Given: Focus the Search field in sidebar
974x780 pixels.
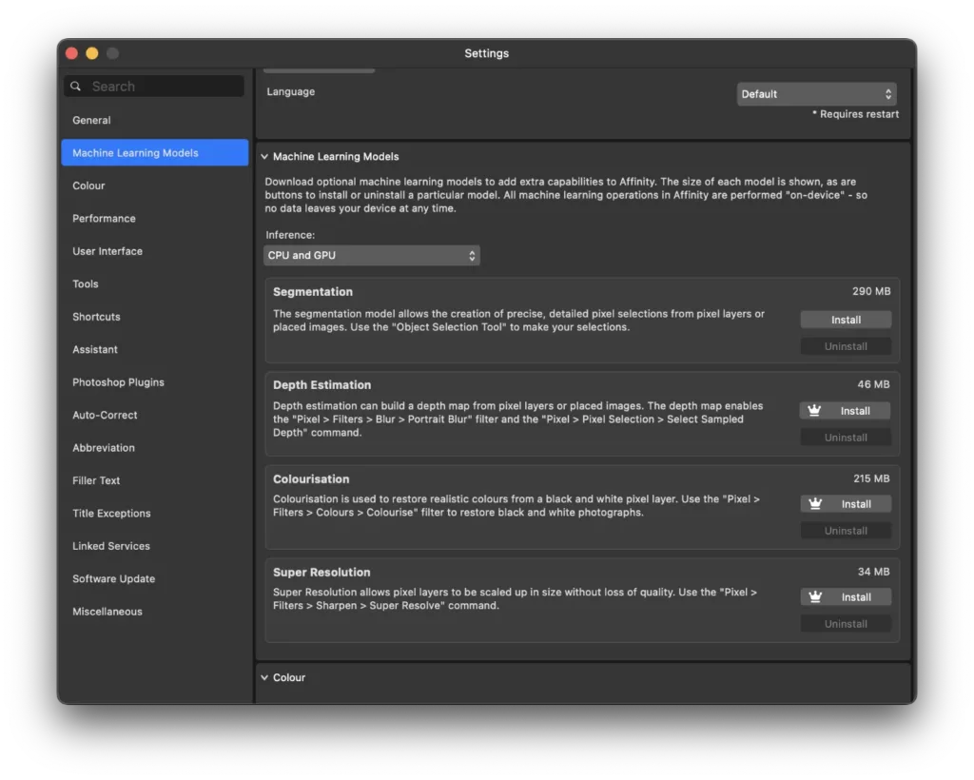Looking at the screenshot, I should tap(154, 87).
